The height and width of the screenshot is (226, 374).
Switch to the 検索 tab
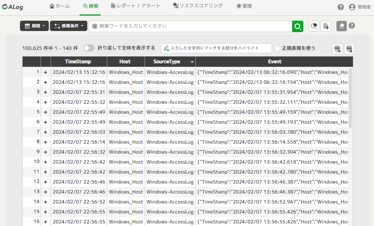point(90,6)
